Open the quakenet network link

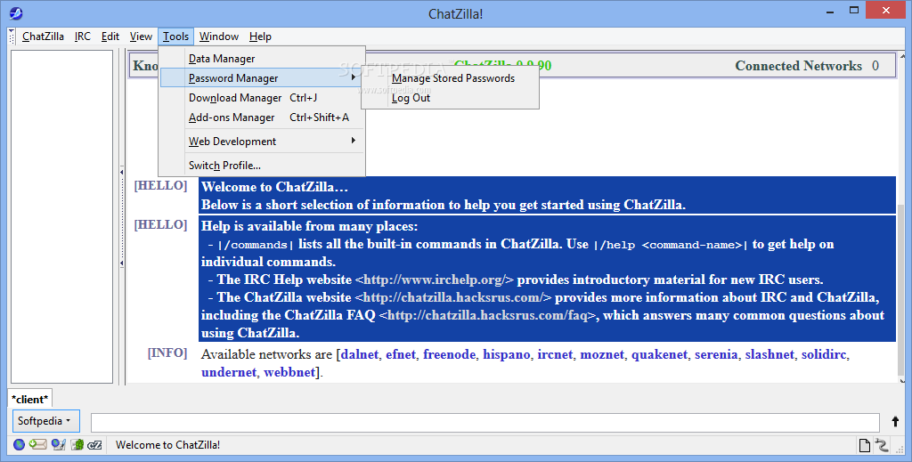point(660,354)
